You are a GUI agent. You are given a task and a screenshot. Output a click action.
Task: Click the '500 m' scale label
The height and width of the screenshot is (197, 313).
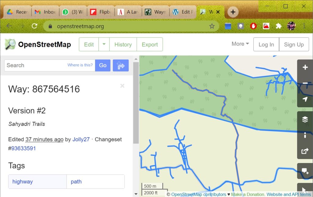(150, 186)
